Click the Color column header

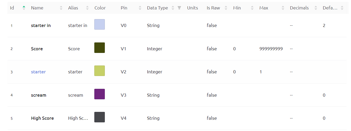click(x=100, y=8)
